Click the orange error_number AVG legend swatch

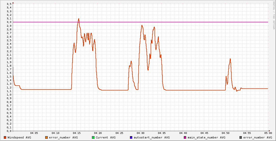46,137
